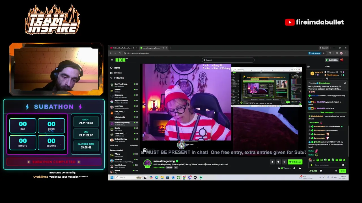
Task: Open Boxlie channel in the sidebar
Action: point(124,129)
